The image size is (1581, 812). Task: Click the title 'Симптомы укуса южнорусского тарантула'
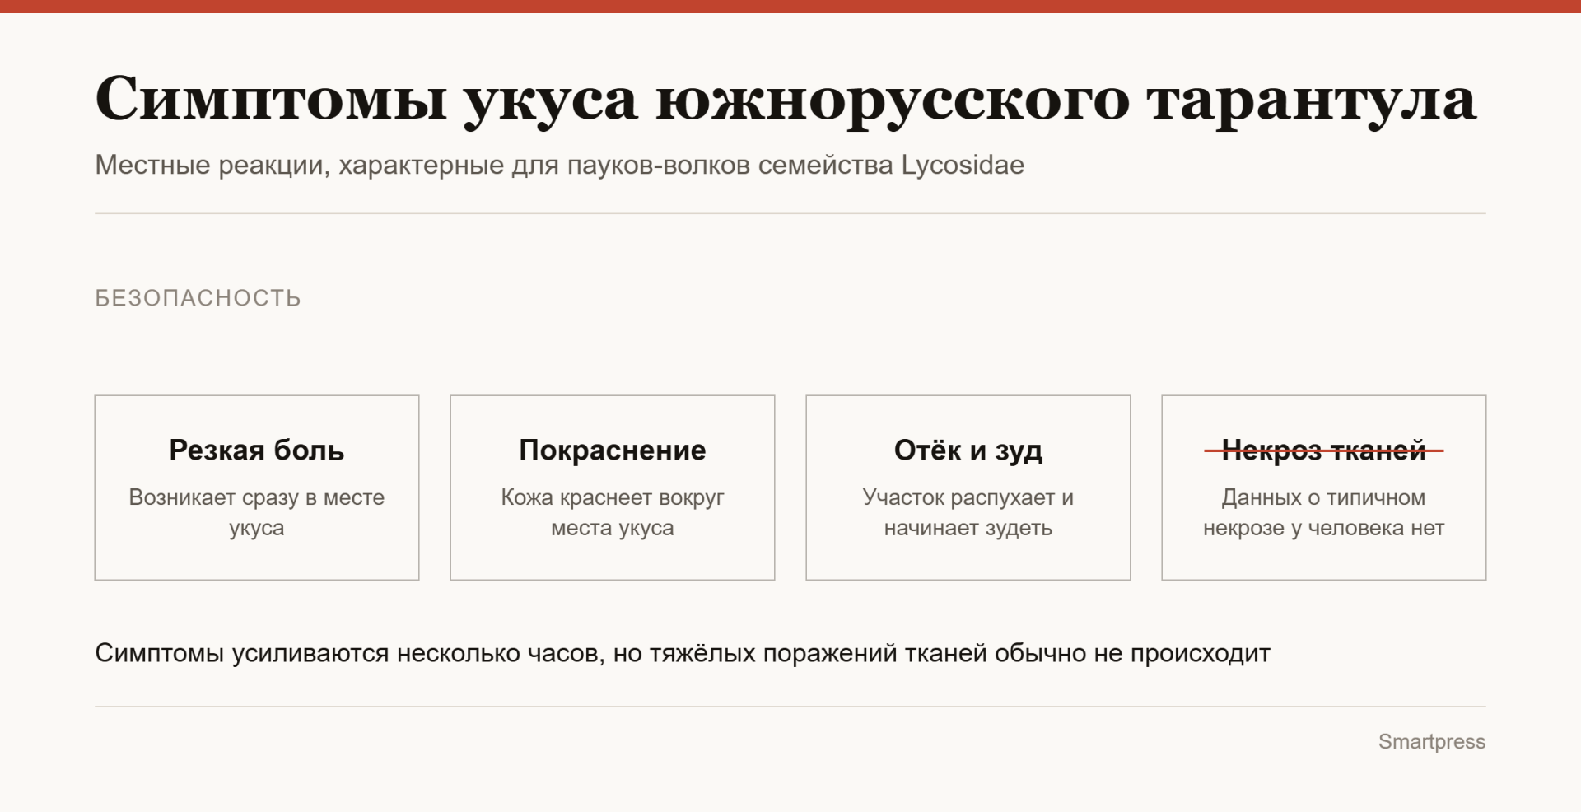tap(786, 100)
